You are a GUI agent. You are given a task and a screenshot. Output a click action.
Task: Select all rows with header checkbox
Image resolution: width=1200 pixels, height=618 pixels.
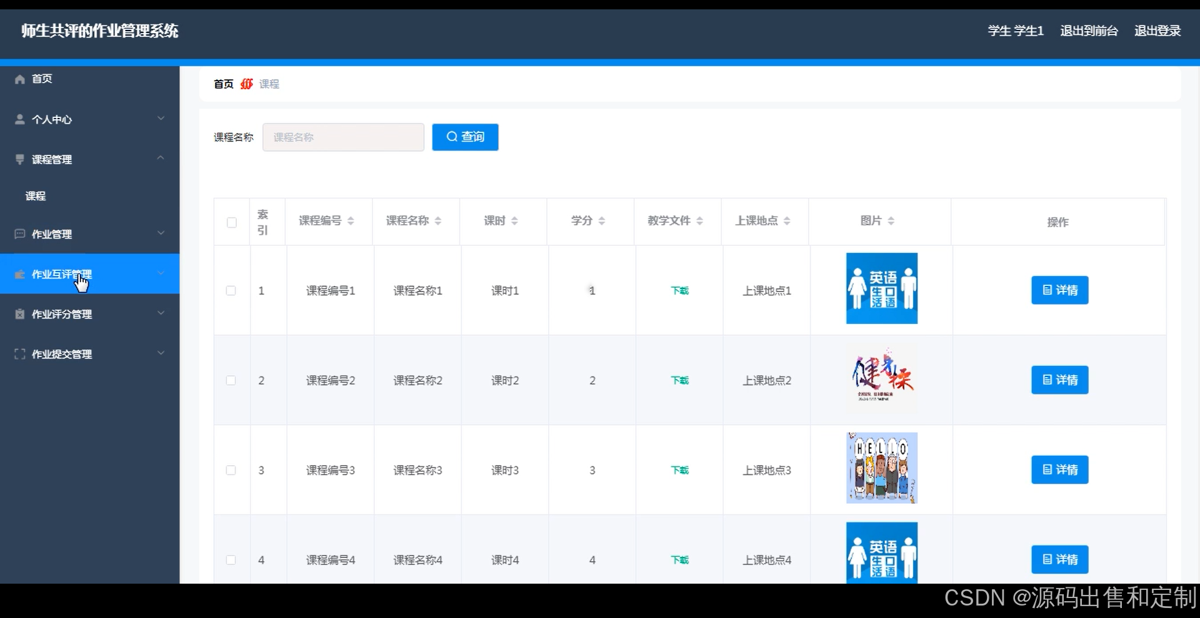click(232, 222)
